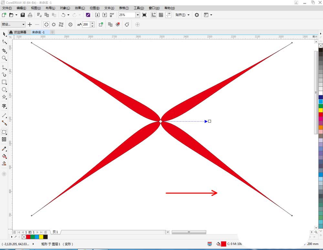Viewport: 323px width, 250px height.
Task: Open the Save document icon
Action: (x=22, y=15)
